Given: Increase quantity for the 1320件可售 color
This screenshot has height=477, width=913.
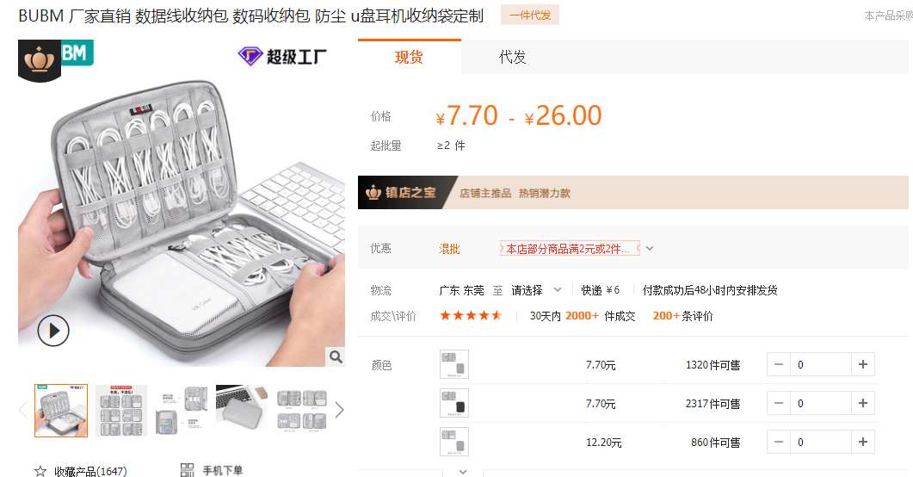Looking at the screenshot, I should (x=863, y=364).
